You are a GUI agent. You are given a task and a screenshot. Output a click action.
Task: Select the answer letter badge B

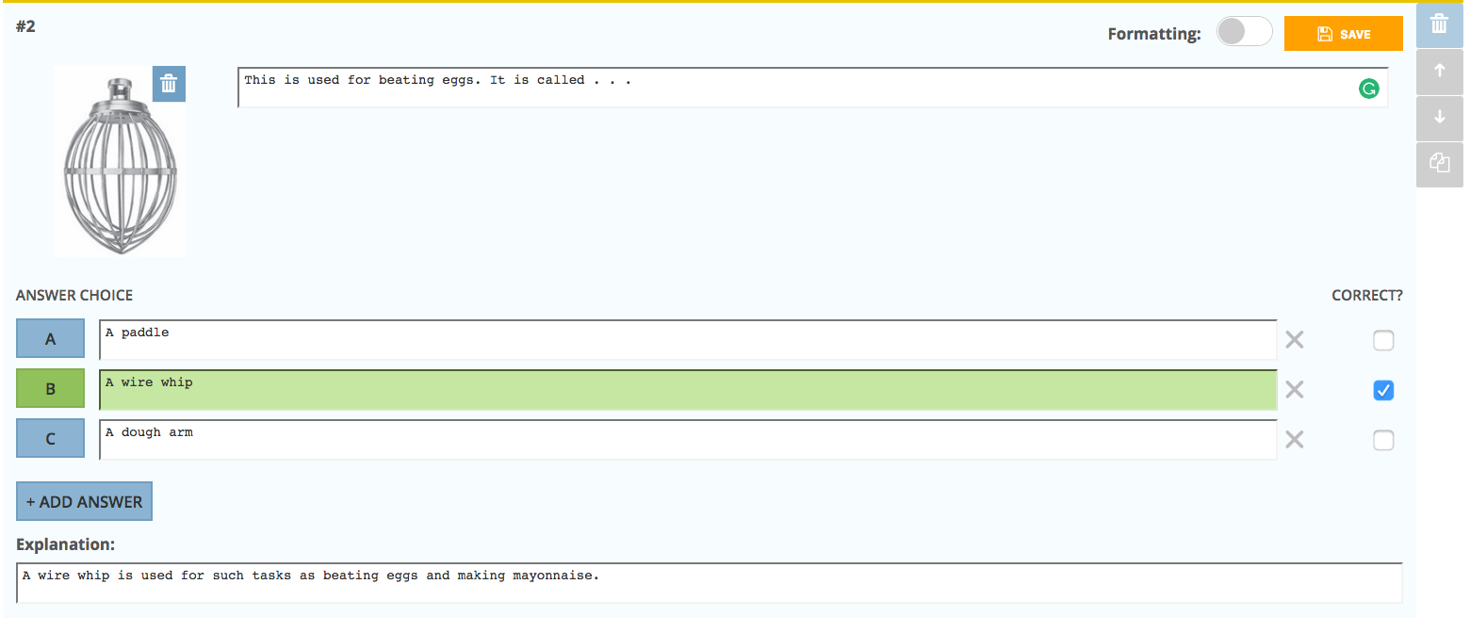[50, 388]
